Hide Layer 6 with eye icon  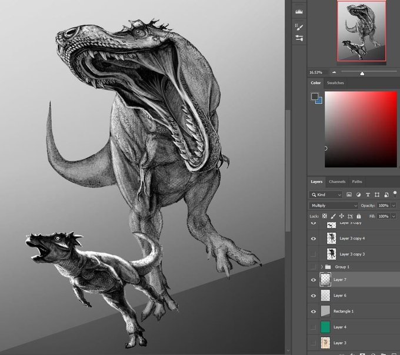tap(314, 296)
